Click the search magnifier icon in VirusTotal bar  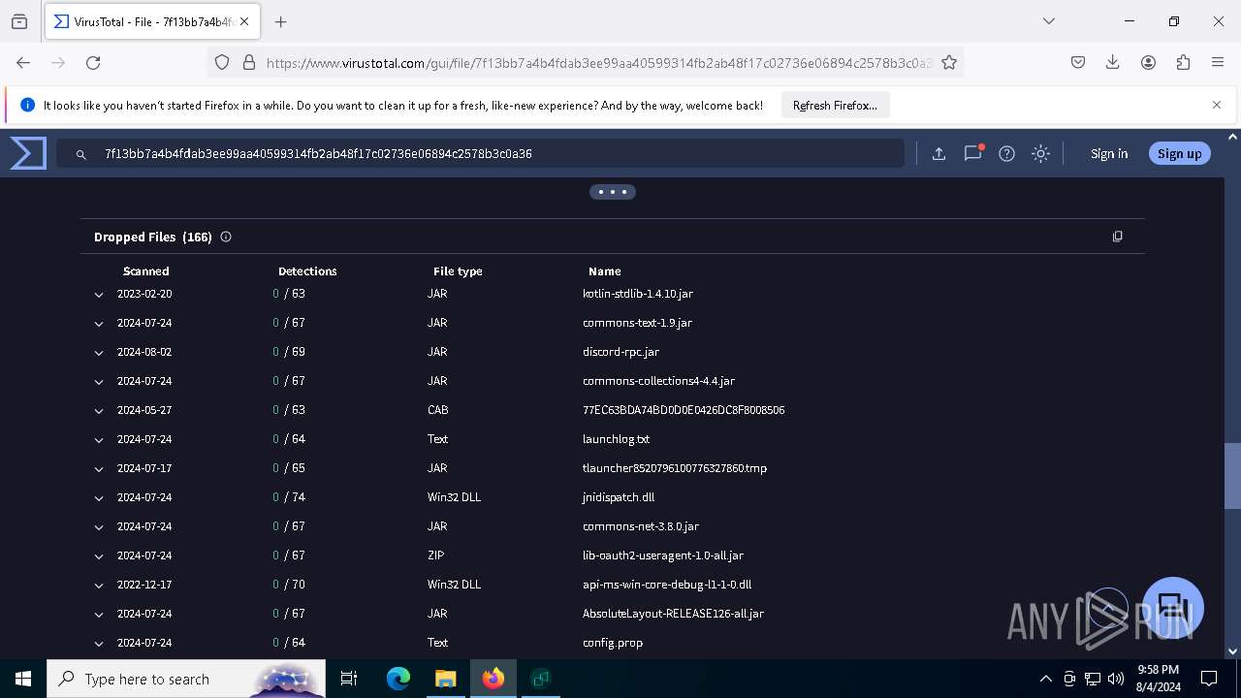coord(81,153)
